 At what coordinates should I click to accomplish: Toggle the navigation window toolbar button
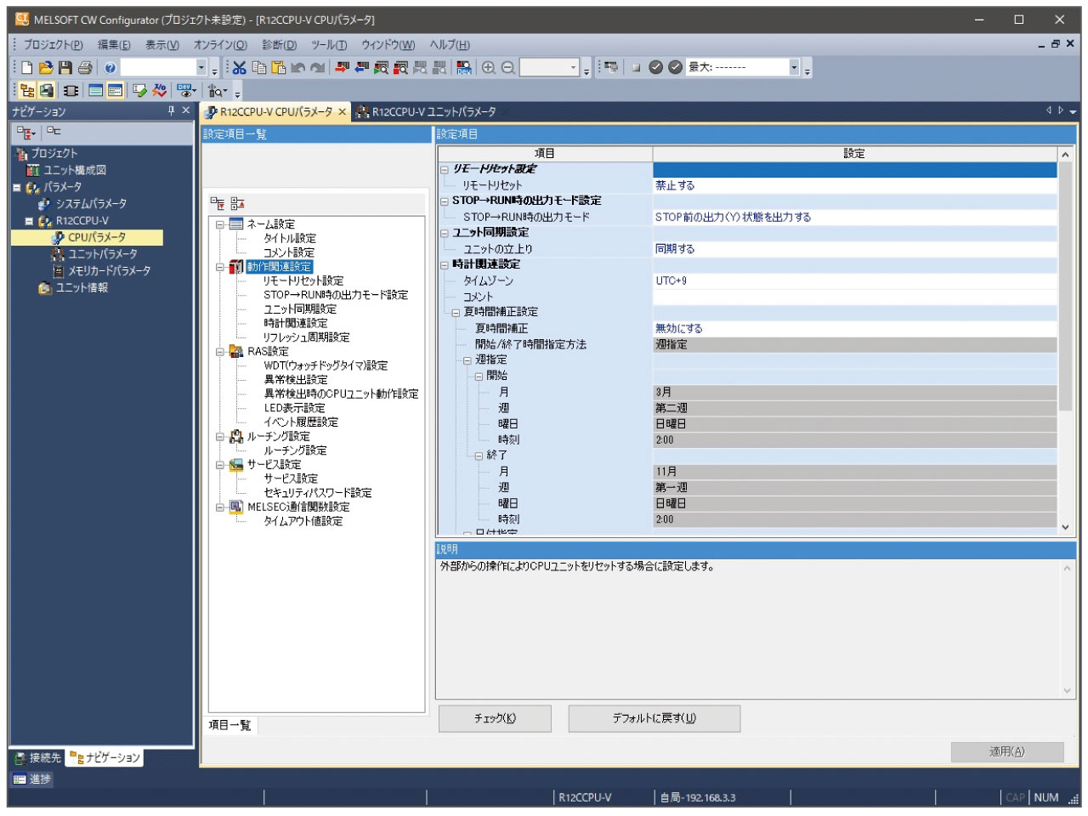(x=27, y=91)
